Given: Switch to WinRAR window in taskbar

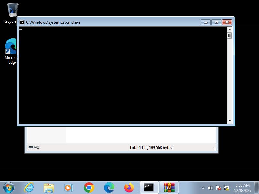Looking at the screenshot, I should [169, 188].
